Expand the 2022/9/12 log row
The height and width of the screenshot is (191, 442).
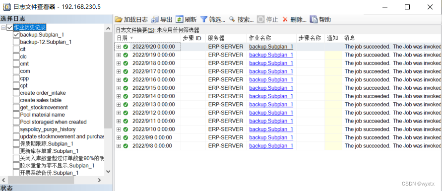tap(119, 113)
